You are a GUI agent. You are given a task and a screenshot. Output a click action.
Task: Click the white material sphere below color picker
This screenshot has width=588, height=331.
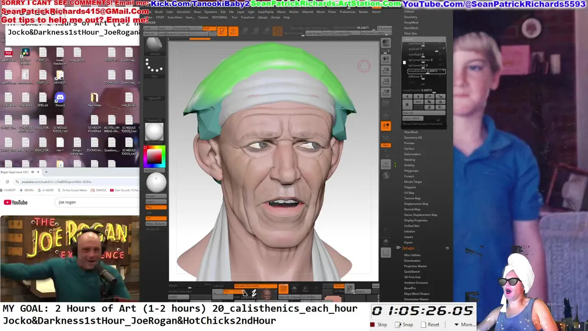coord(156,183)
